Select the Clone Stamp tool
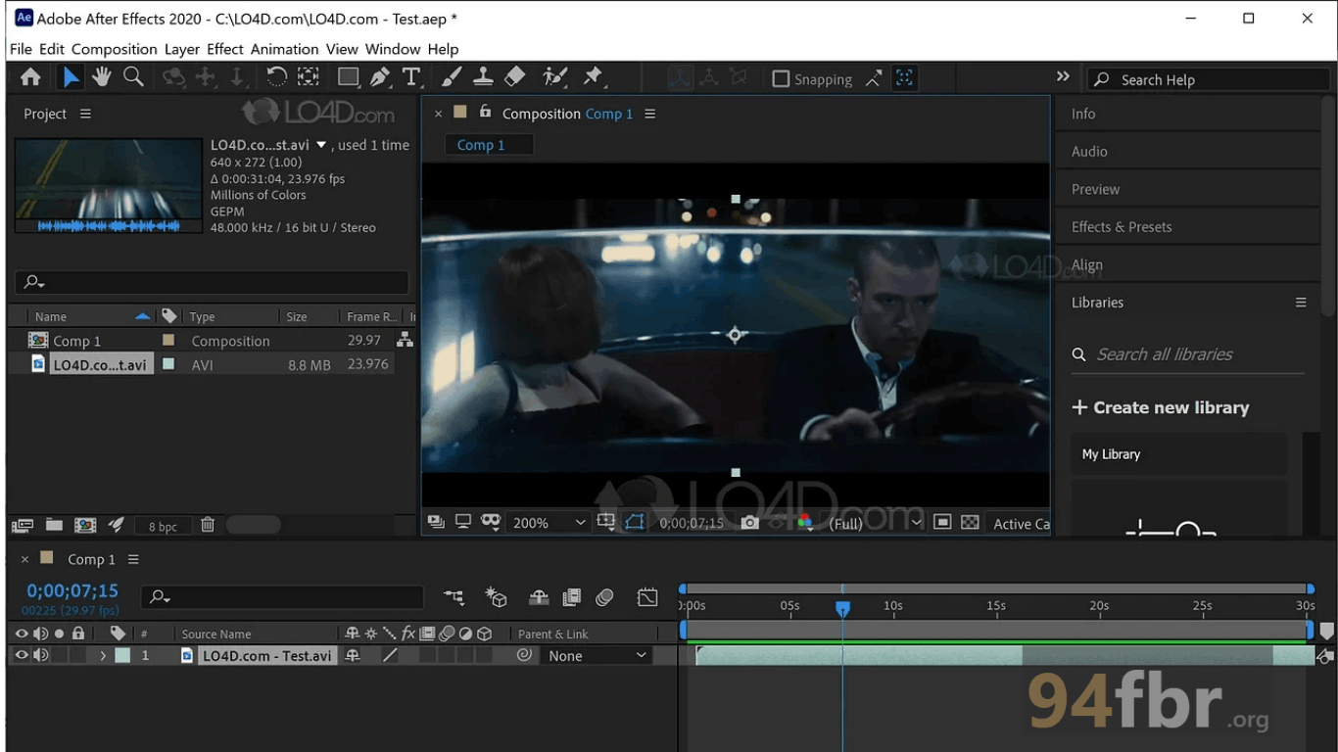This screenshot has width=1338, height=752. [483, 77]
